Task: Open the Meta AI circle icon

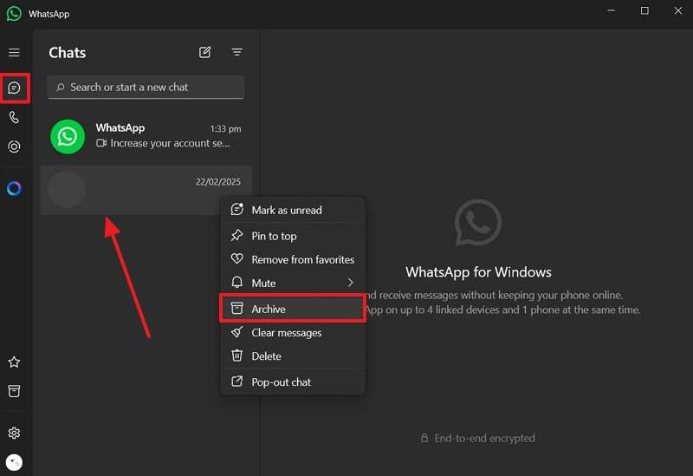Action: (14, 189)
